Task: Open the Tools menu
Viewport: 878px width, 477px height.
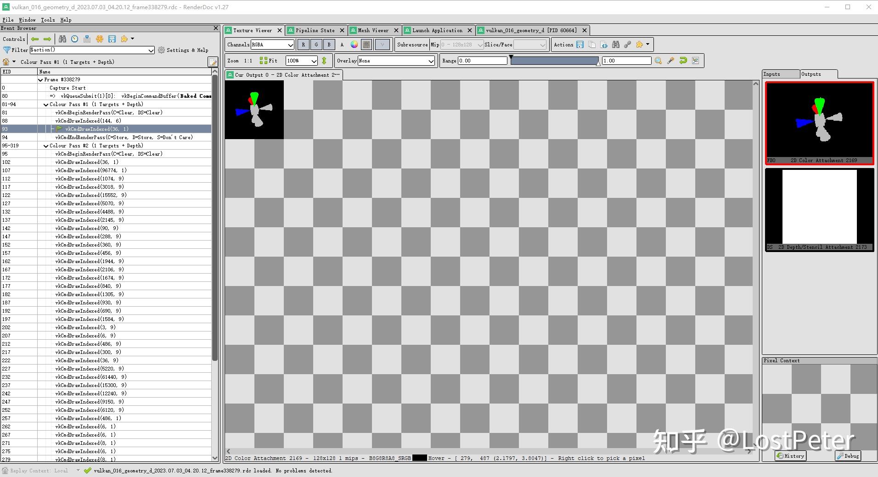Action: tap(48, 19)
